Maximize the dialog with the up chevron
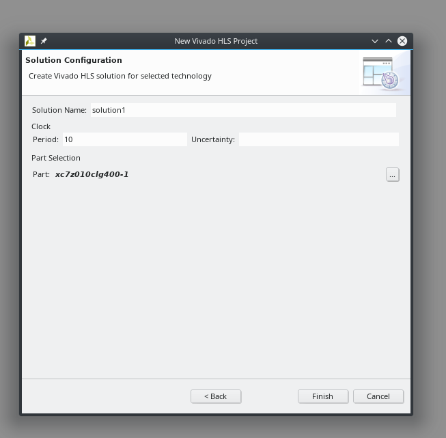Image resolution: width=446 pixels, height=438 pixels. [x=389, y=41]
